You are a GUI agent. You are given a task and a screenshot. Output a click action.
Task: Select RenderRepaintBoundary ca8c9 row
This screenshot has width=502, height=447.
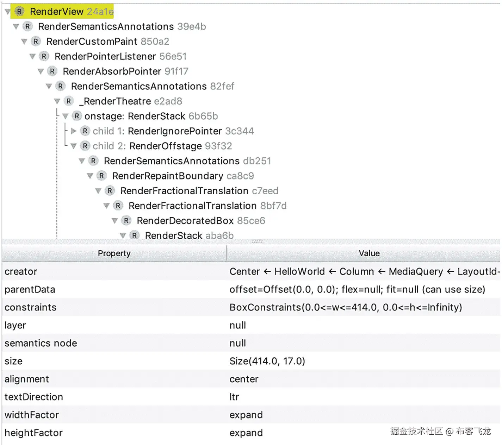pyautogui.click(x=183, y=176)
